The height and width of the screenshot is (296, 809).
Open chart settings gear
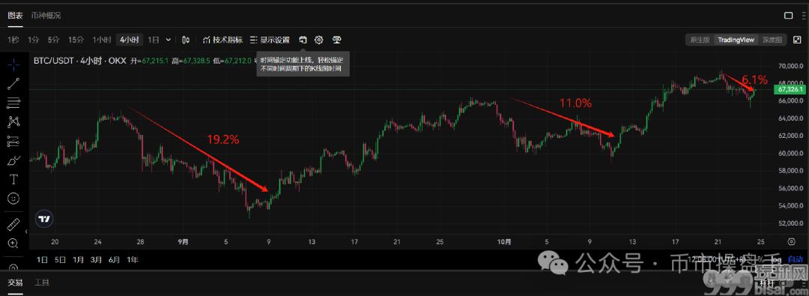click(319, 40)
